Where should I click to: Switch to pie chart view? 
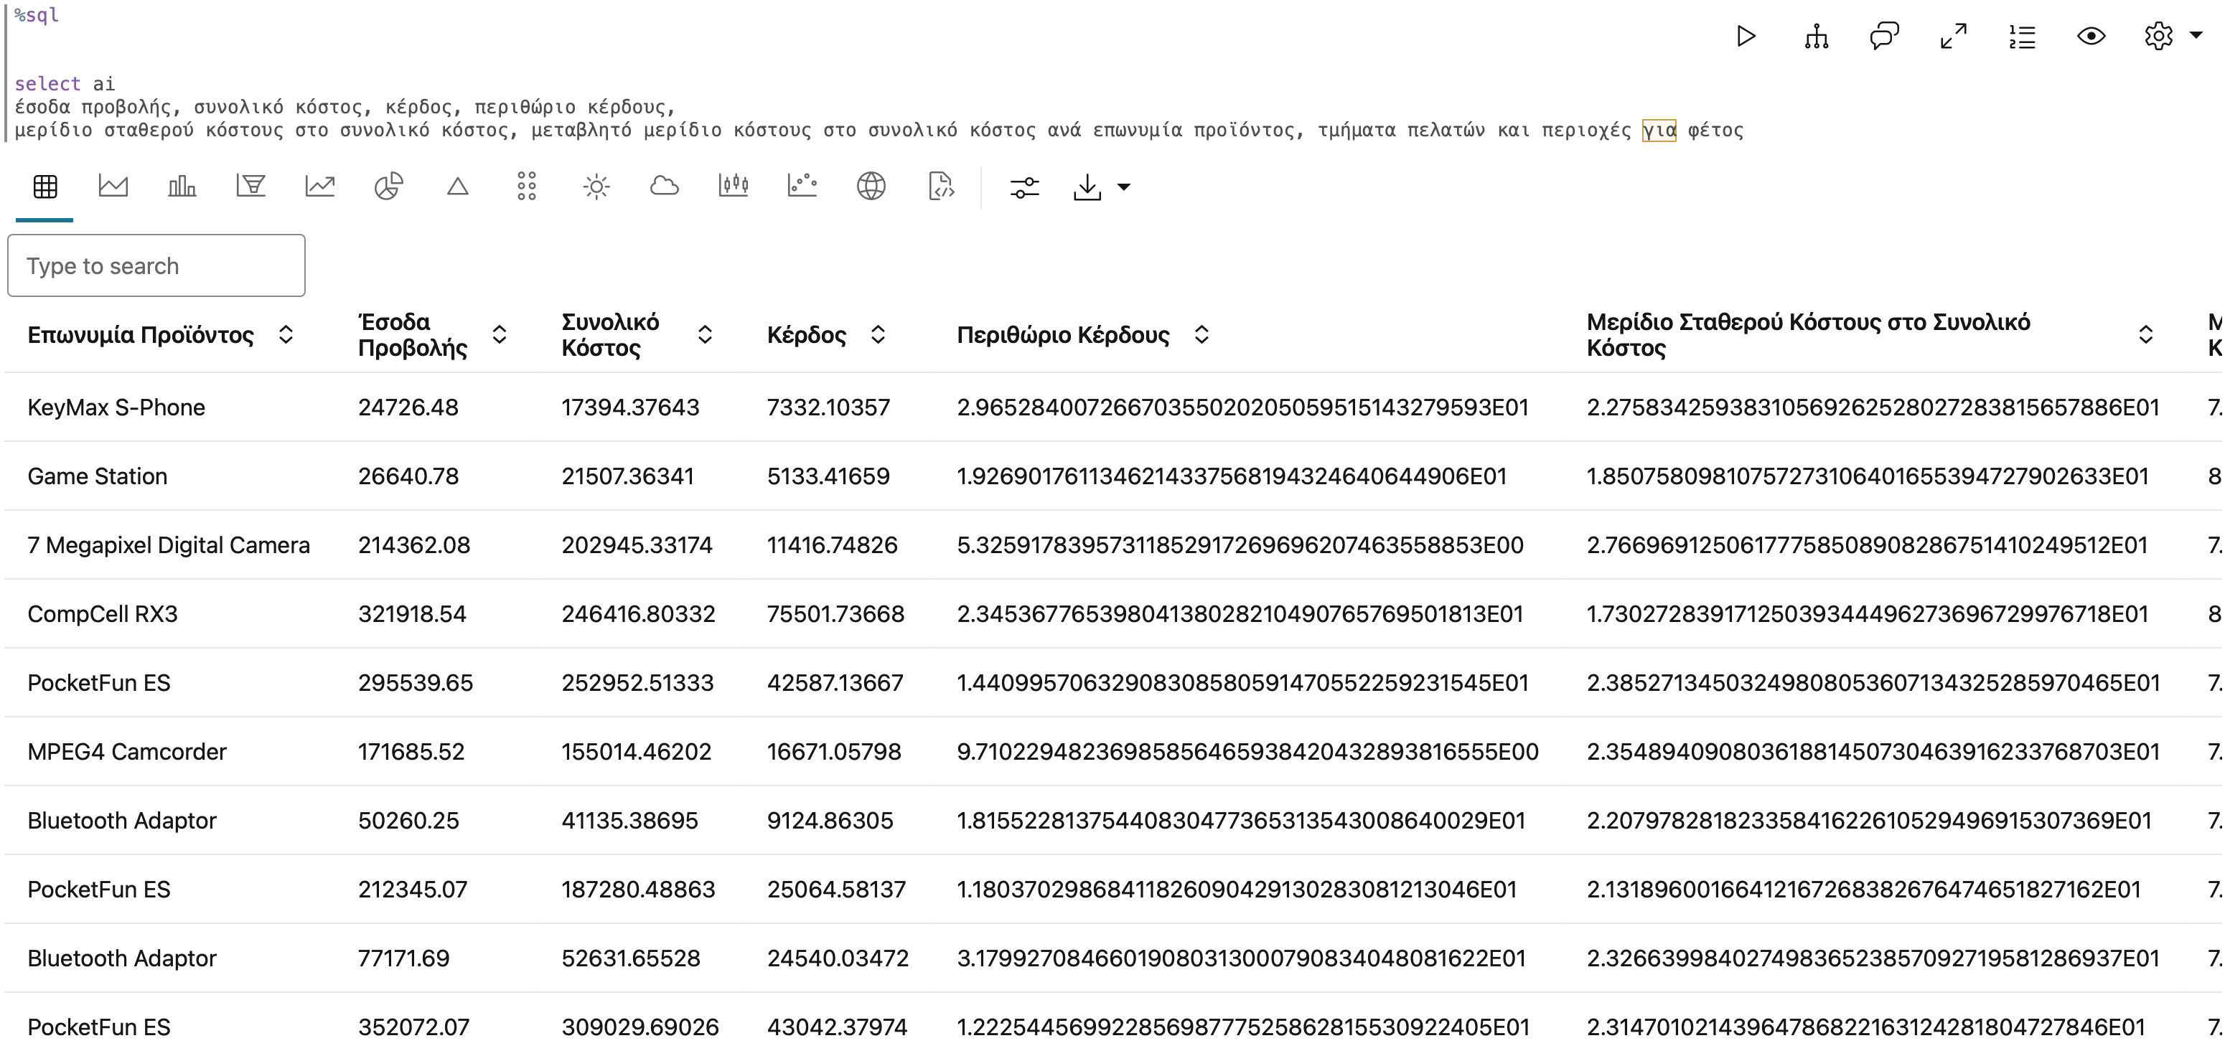coord(389,187)
